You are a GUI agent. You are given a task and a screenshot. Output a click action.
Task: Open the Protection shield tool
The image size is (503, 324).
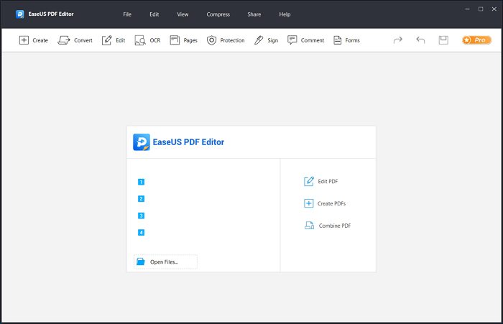pyautogui.click(x=226, y=40)
